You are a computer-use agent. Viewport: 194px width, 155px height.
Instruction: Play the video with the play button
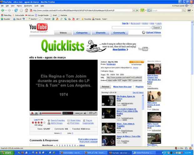point(33,113)
